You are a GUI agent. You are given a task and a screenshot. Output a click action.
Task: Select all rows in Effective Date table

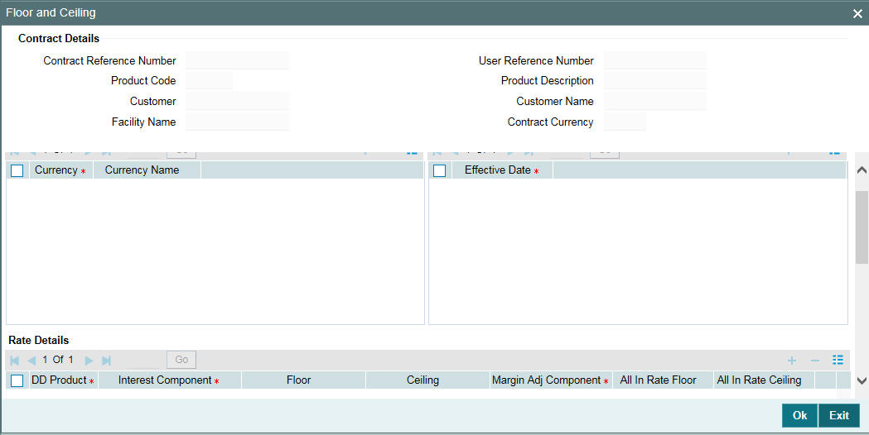click(x=440, y=170)
